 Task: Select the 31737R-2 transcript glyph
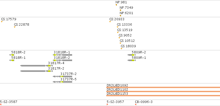(x=63, y=76)
